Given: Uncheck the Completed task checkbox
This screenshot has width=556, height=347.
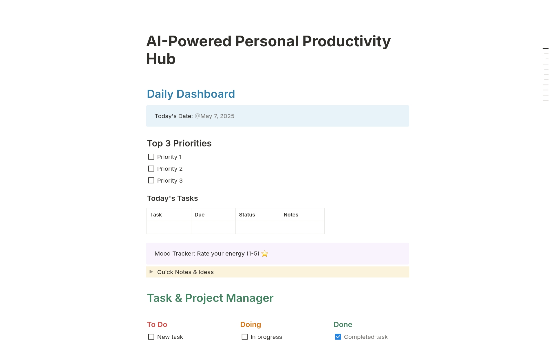Looking at the screenshot, I should 338,337.
